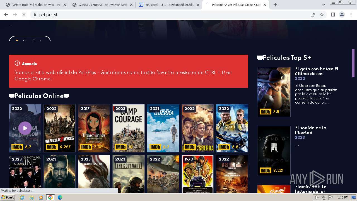Open El gato con botas title link
Image resolution: width=357 pixels, height=201 pixels.
pyautogui.click(x=317, y=71)
